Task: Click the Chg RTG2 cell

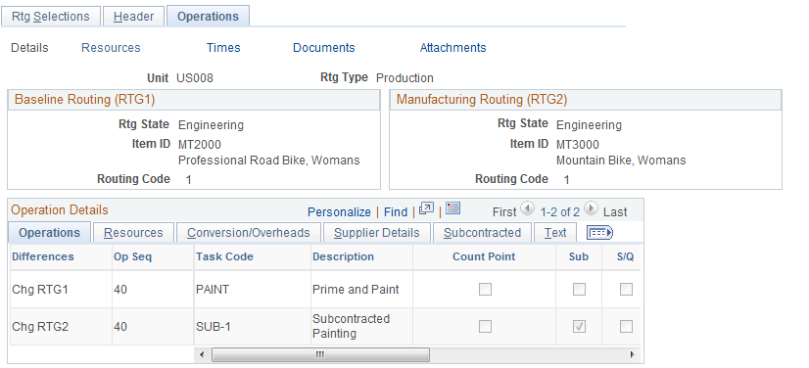Action: pos(40,327)
